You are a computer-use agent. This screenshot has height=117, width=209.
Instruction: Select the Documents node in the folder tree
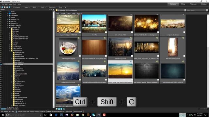pos(14,16)
